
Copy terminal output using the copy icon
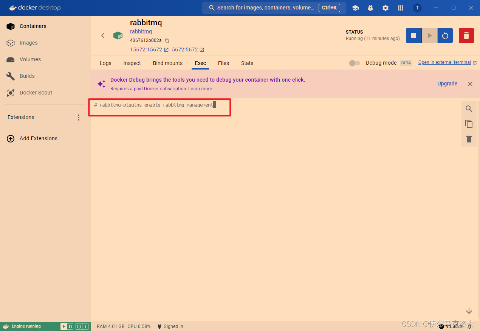click(469, 124)
